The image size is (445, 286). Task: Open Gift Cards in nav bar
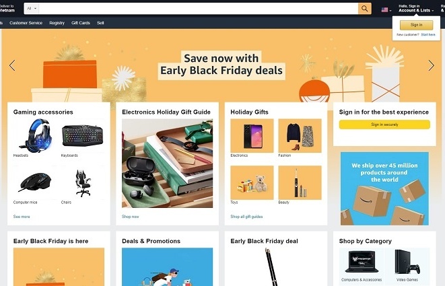[81, 23]
